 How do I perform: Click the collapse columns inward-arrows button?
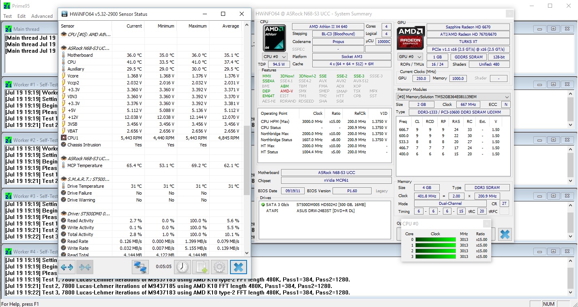(85, 267)
